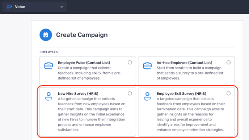Choose the Employee Exit Survey radio button
The width and height of the screenshot is (249, 140).
pos(228,93)
